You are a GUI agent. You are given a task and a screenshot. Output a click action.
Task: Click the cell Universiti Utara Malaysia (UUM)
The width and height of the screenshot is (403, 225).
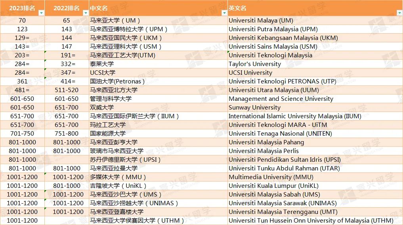[x=315, y=90]
